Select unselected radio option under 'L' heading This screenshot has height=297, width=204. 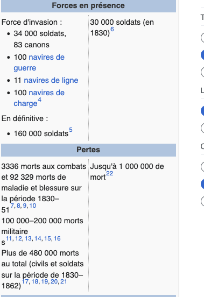pyautogui.click(x=203, y=128)
